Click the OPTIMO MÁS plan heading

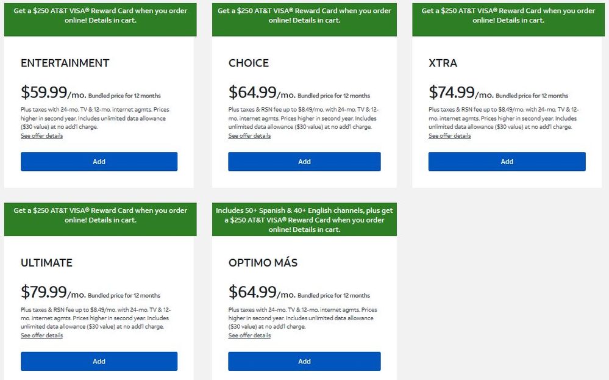click(263, 263)
